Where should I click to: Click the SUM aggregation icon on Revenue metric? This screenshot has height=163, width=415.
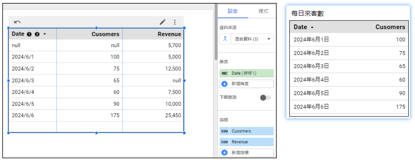[x=224, y=142]
